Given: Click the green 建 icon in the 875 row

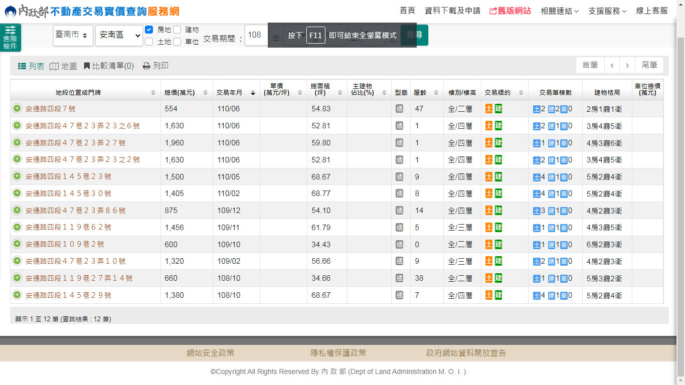Looking at the screenshot, I should click(498, 211).
